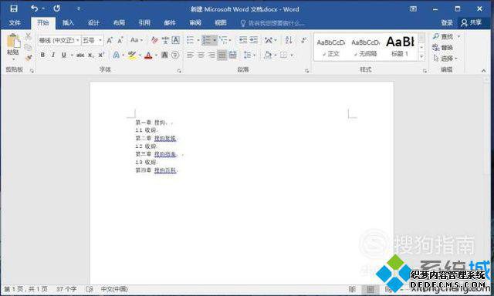Click the Format Painter brush icon
494x296 pixels.
click(29, 58)
